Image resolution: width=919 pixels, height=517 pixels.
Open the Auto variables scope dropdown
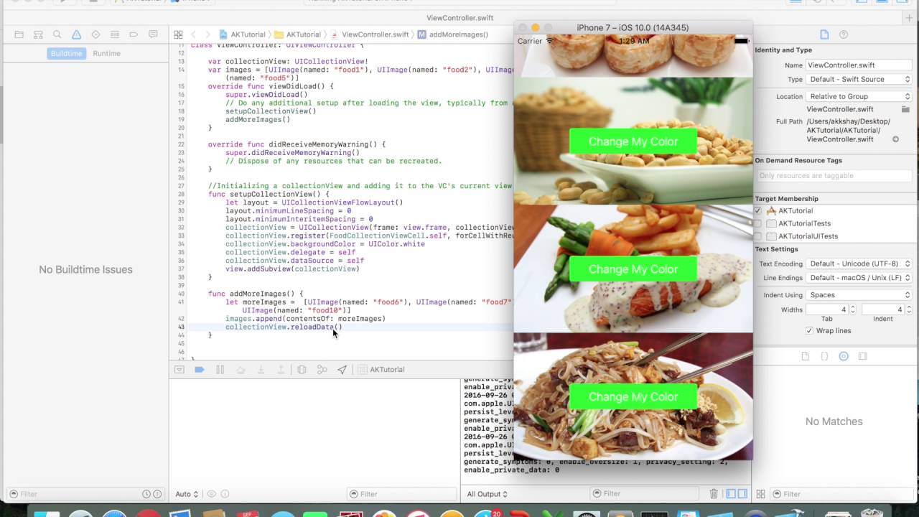pyautogui.click(x=187, y=494)
